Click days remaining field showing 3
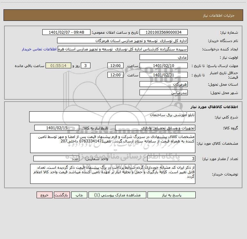 click(x=86, y=65)
